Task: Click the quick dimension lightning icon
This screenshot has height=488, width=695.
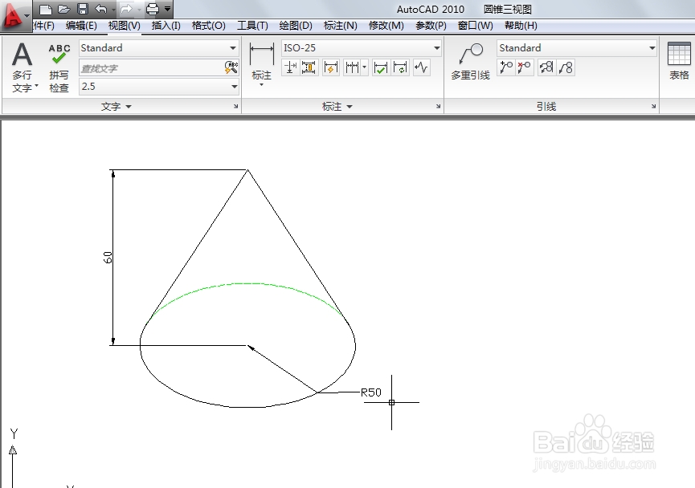Action: 331,67
